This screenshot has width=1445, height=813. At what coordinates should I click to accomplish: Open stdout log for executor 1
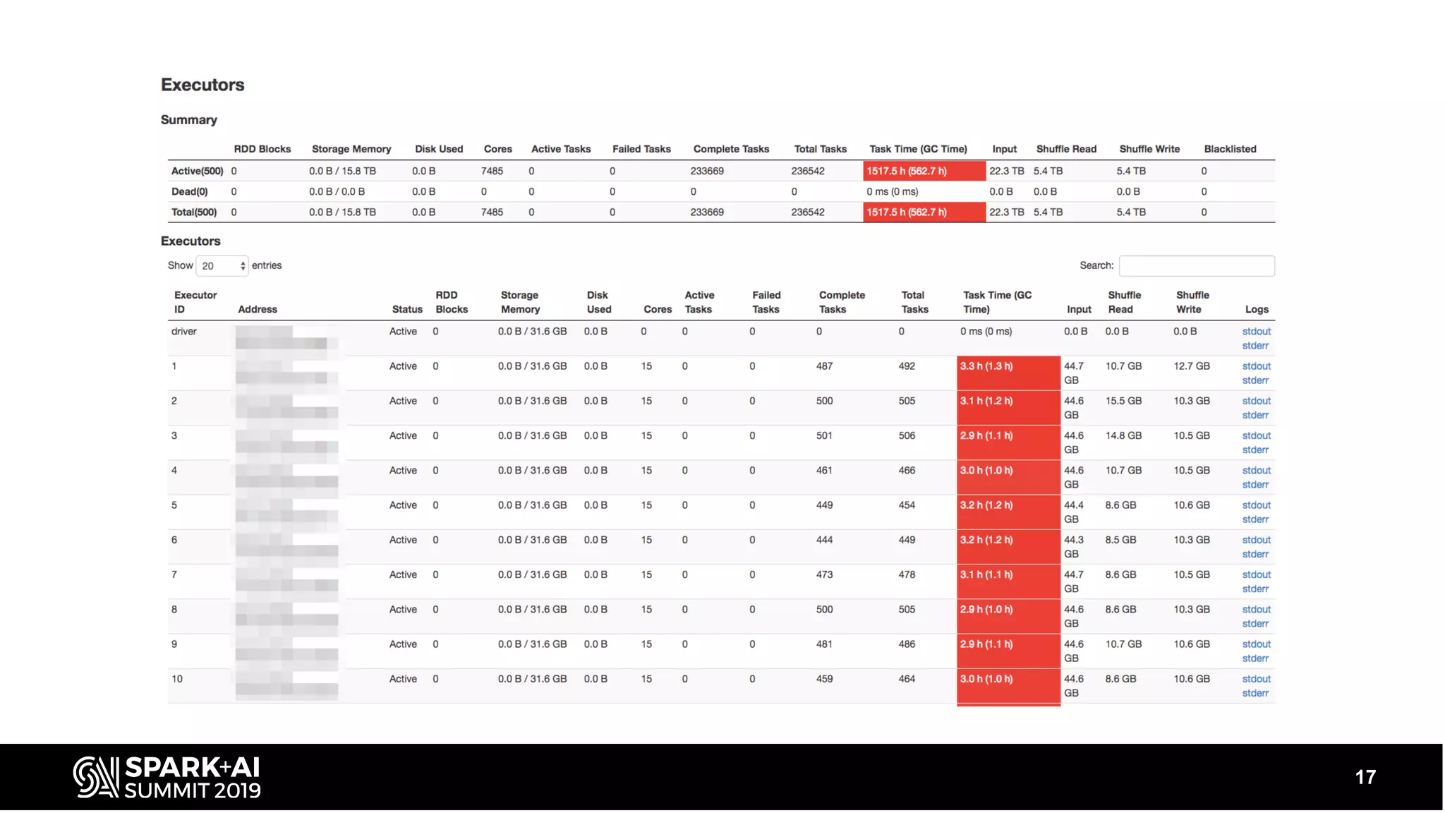[1256, 366]
